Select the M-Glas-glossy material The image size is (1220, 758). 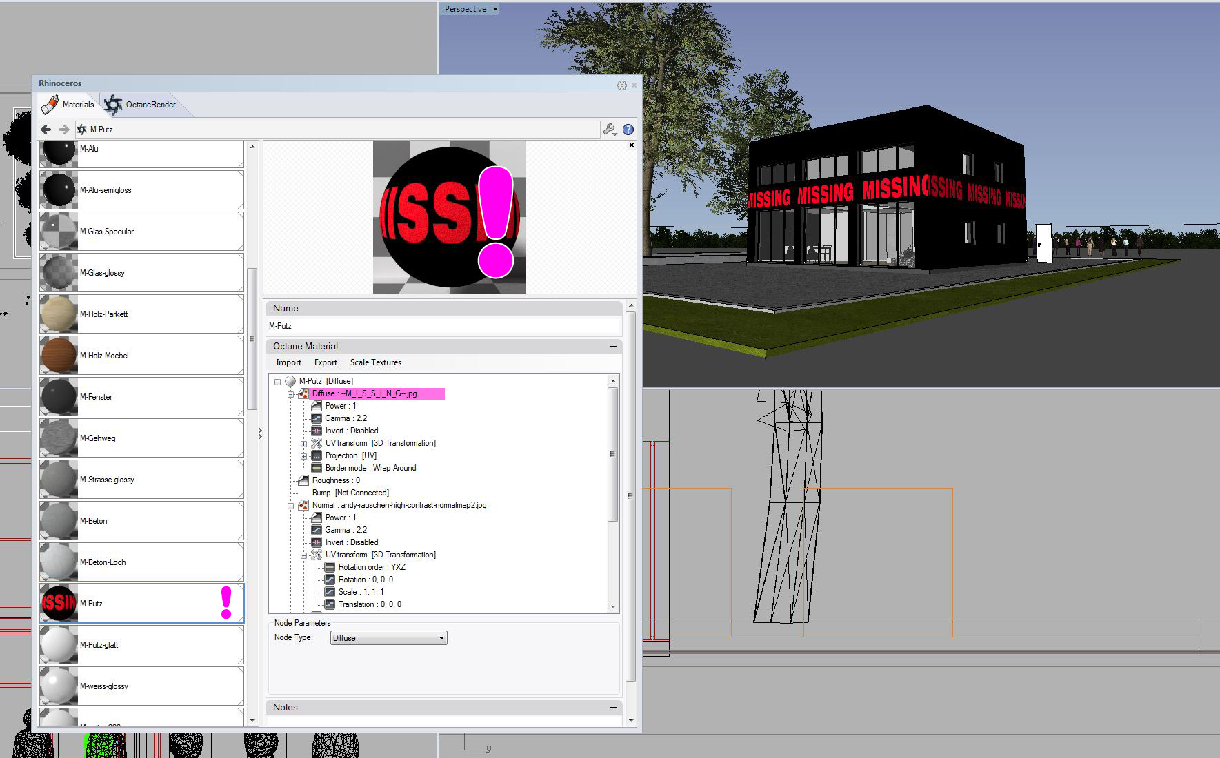pyautogui.click(x=141, y=273)
